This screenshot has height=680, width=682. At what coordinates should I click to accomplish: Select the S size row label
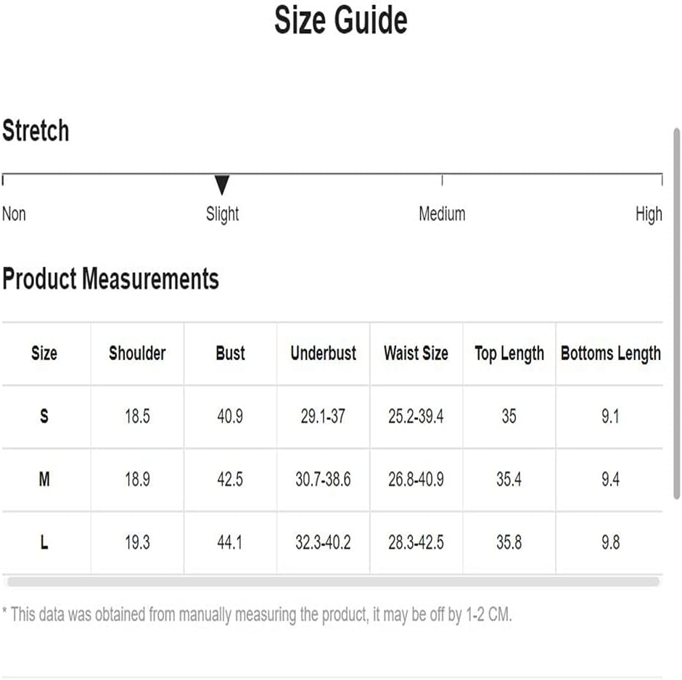[44, 417]
